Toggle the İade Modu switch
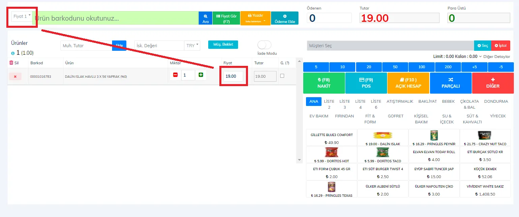Viewport: 519px width, 217px height. pos(265,44)
